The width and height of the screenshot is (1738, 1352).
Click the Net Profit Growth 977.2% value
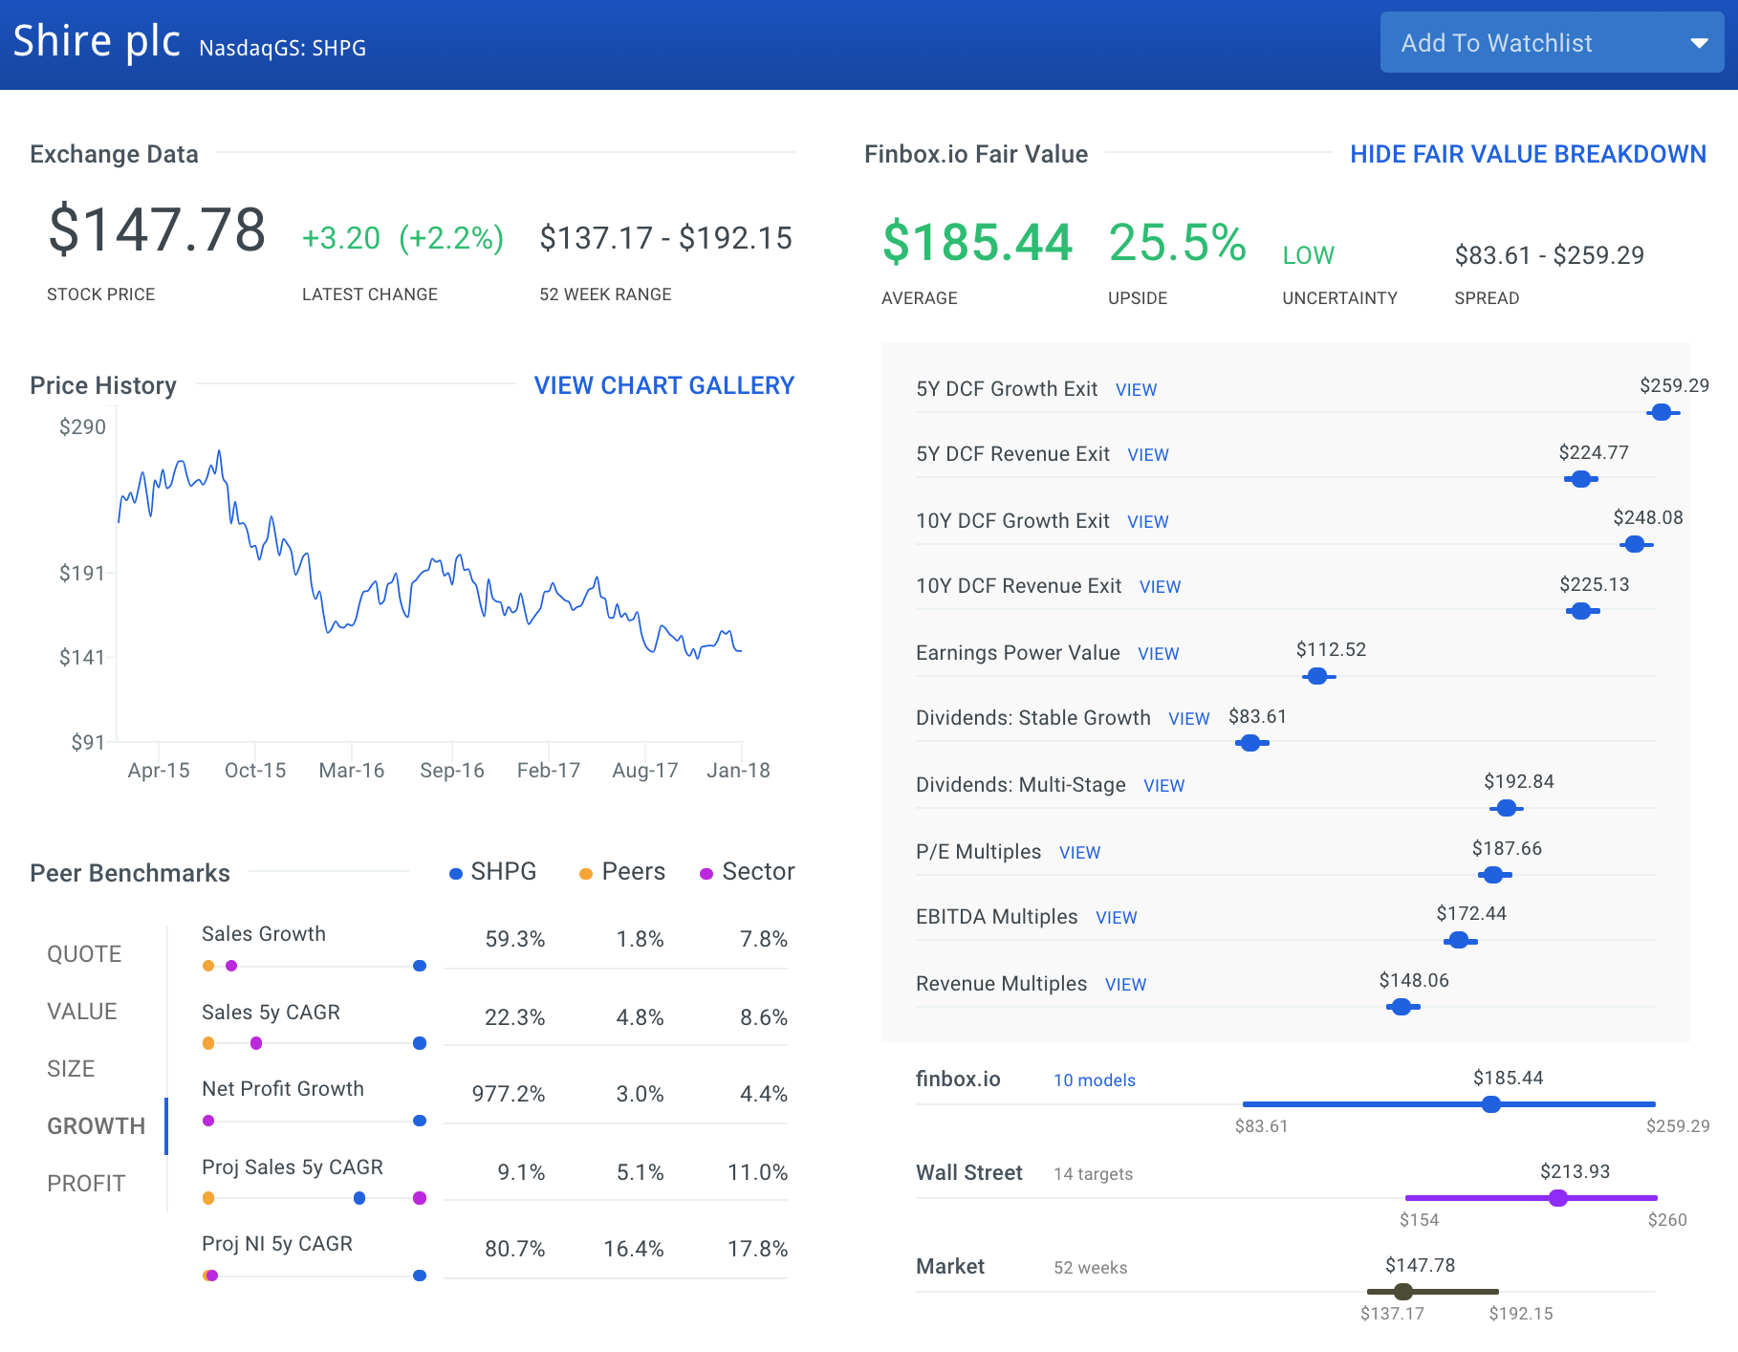509,1094
